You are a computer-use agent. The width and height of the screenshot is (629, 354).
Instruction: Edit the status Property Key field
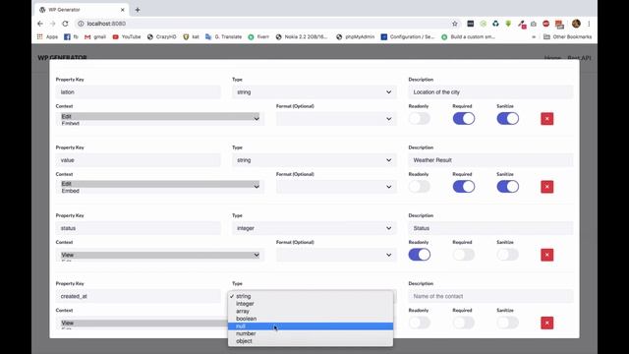(138, 228)
